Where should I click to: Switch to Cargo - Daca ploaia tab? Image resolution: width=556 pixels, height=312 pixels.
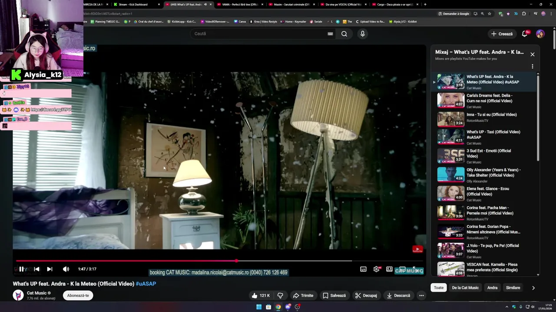click(395, 4)
